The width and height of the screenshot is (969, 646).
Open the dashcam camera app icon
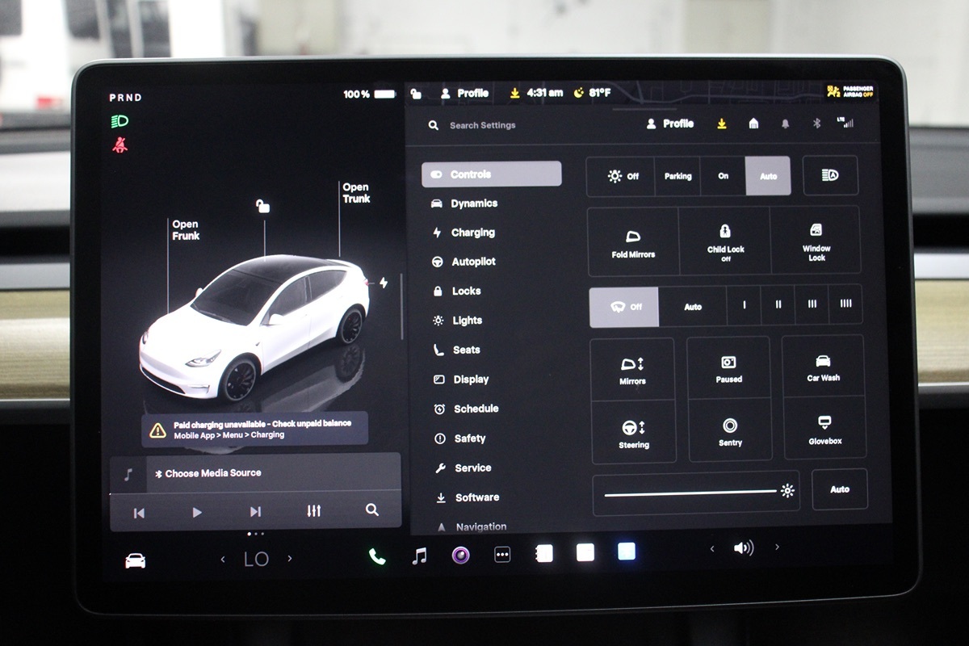[x=461, y=555]
